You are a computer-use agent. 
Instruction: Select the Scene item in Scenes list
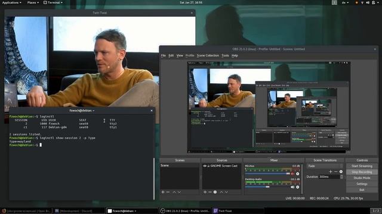180,165
